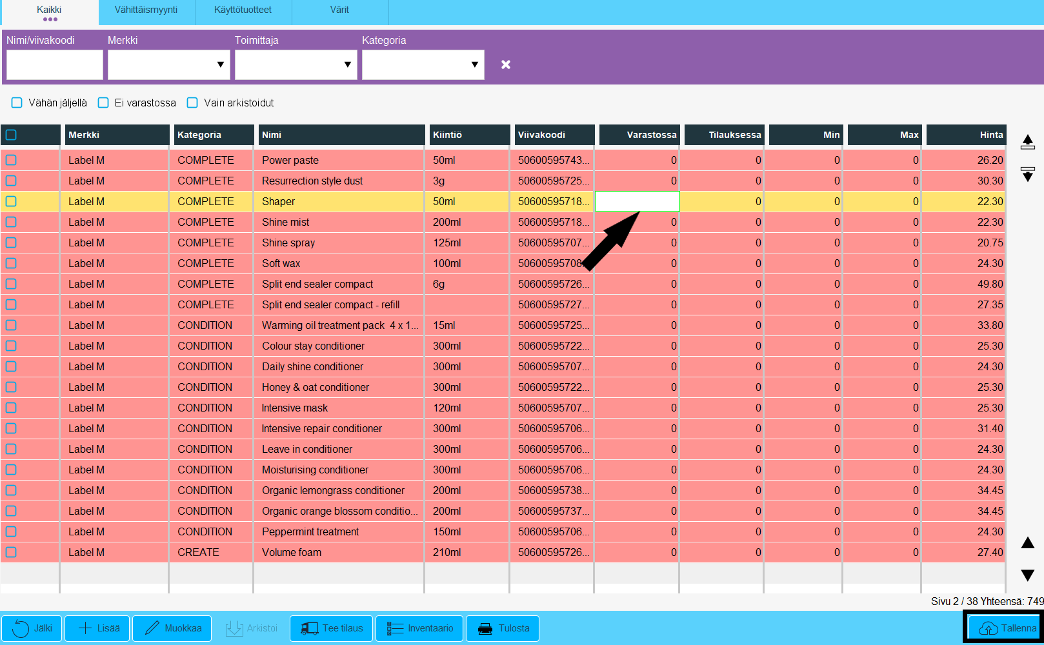Jump to first page arrow icon
The image size is (1044, 645).
[1028, 143]
